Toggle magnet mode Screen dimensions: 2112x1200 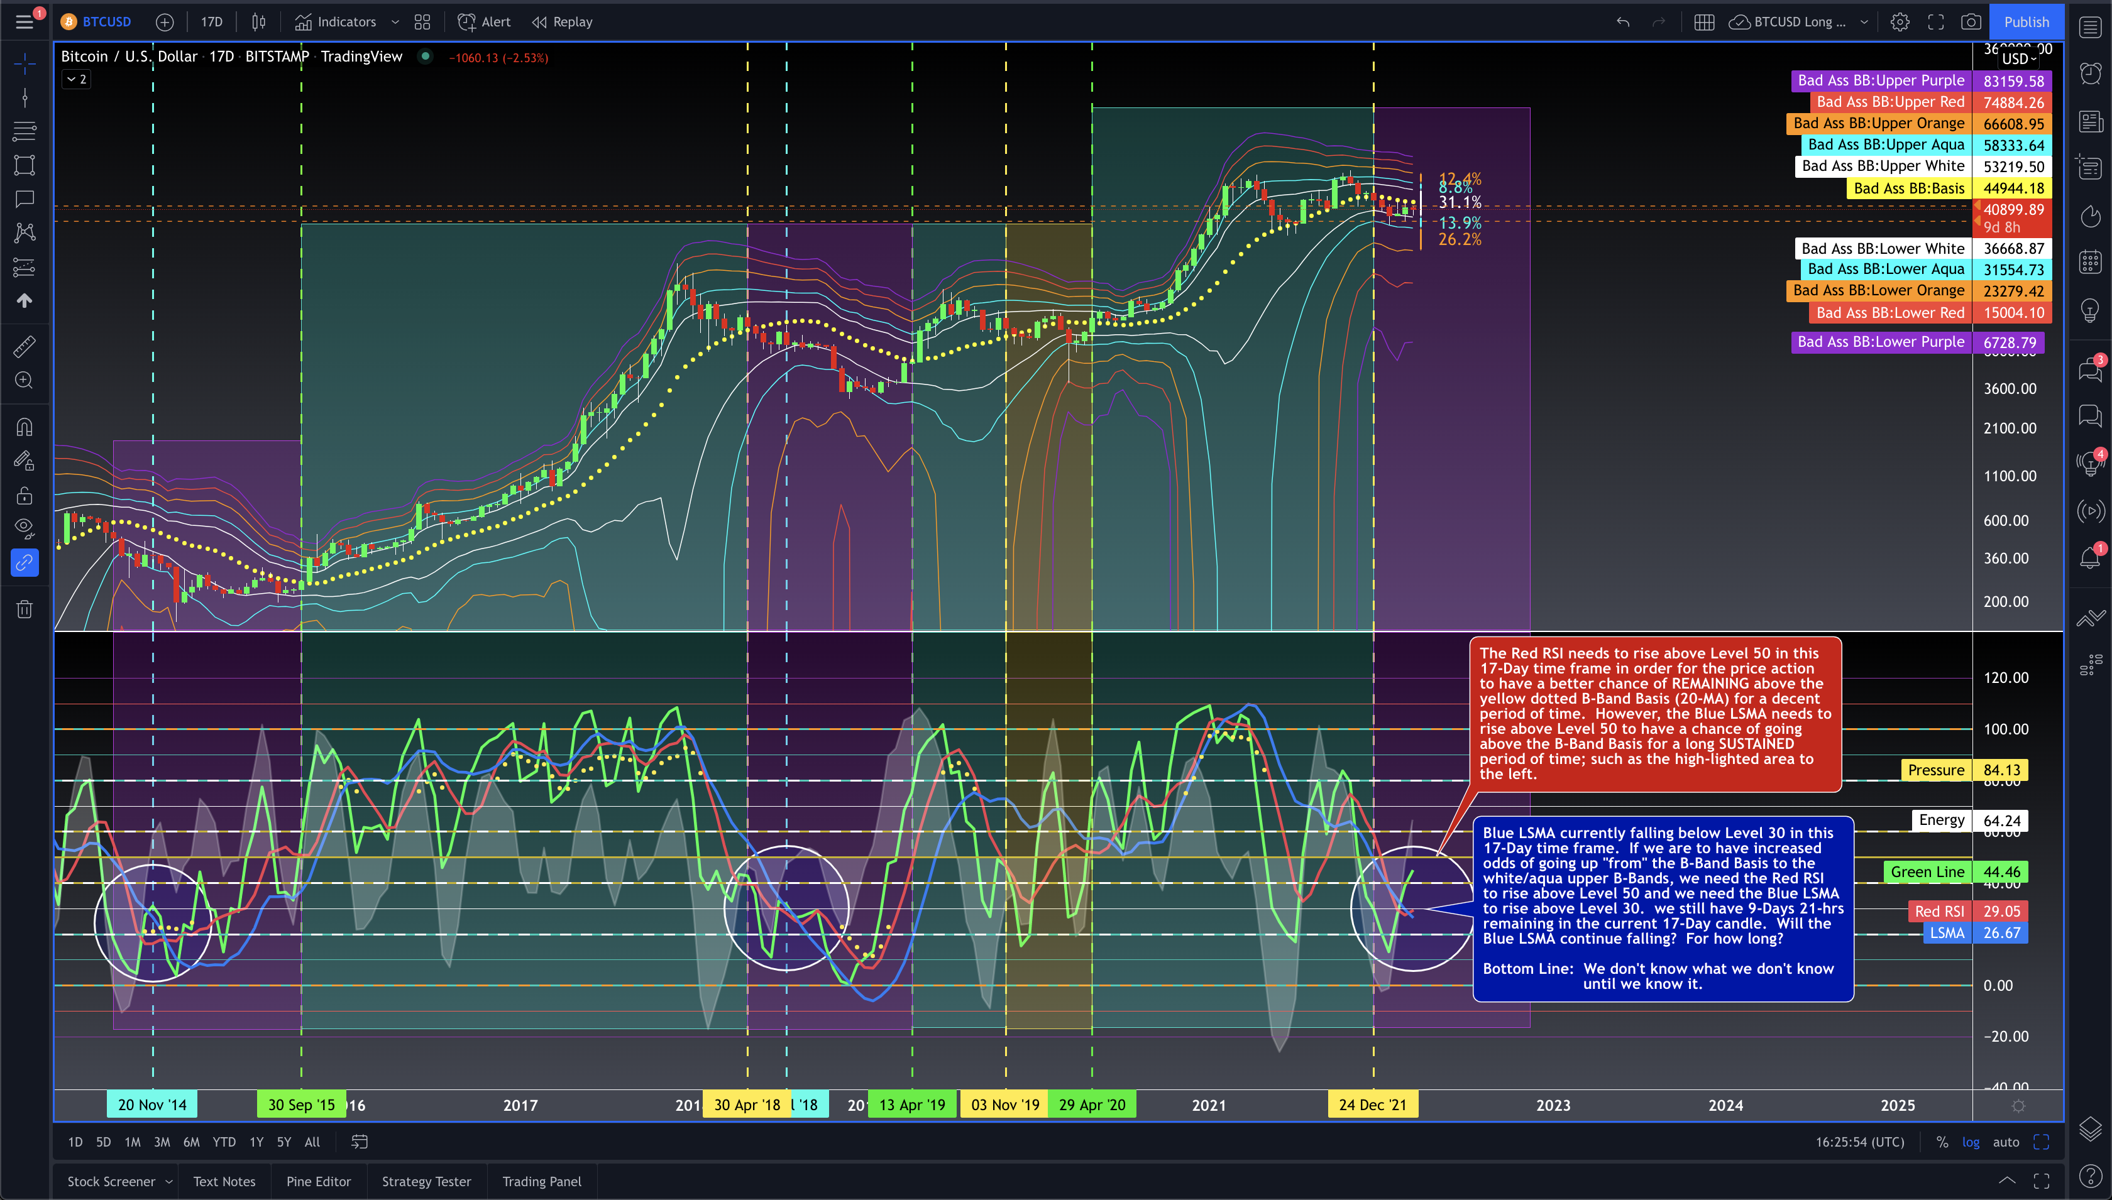[x=25, y=427]
